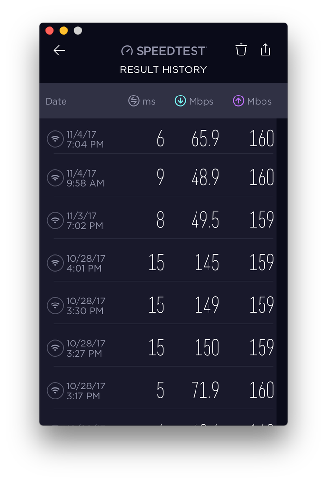This screenshot has height=482, width=327.
Task: Click WiFi icon on the 10/28/17 3:17 PM row
Action: 55,390
